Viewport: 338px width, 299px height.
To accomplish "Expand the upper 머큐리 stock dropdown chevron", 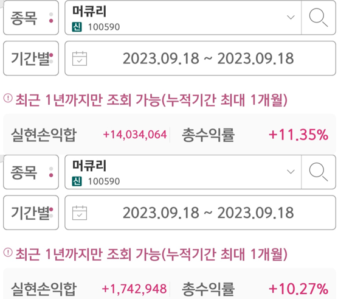I will pos(291,17).
